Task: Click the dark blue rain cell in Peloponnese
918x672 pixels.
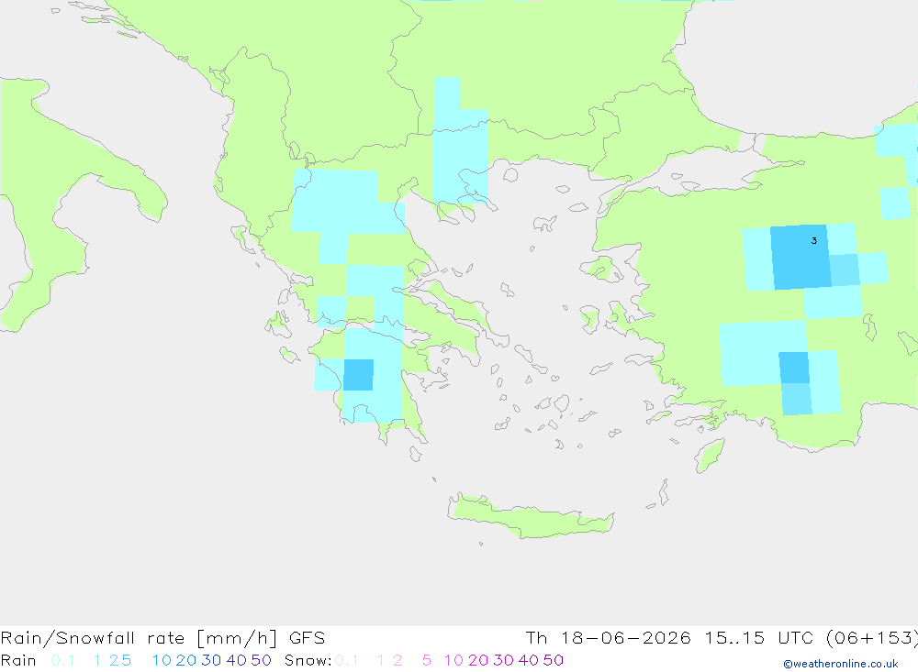Action: point(358,375)
